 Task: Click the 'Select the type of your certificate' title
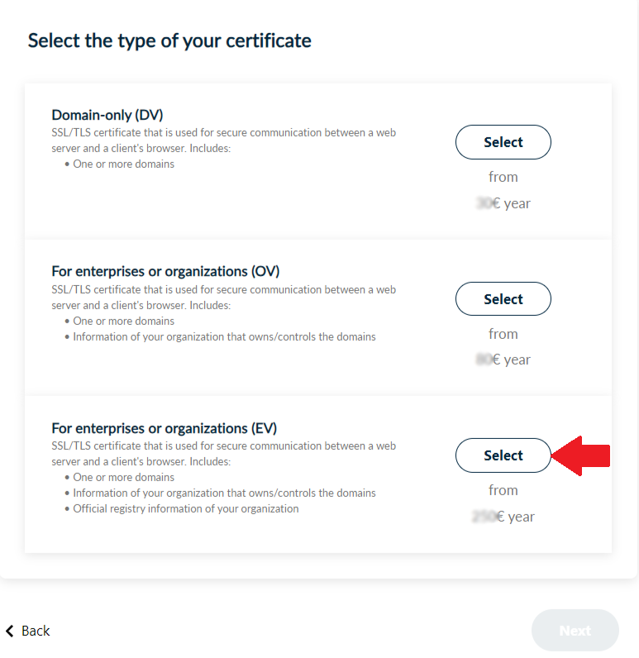click(x=169, y=41)
